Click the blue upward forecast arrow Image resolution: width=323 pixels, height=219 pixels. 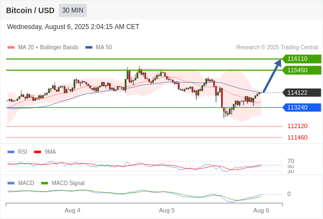(x=272, y=76)
